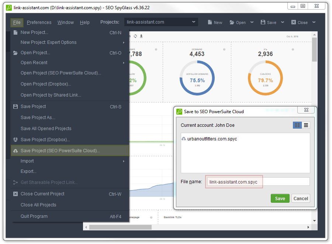Viewport: 332px width, 244px height.
Task: Open the Help menu
Action: point(85,22)
